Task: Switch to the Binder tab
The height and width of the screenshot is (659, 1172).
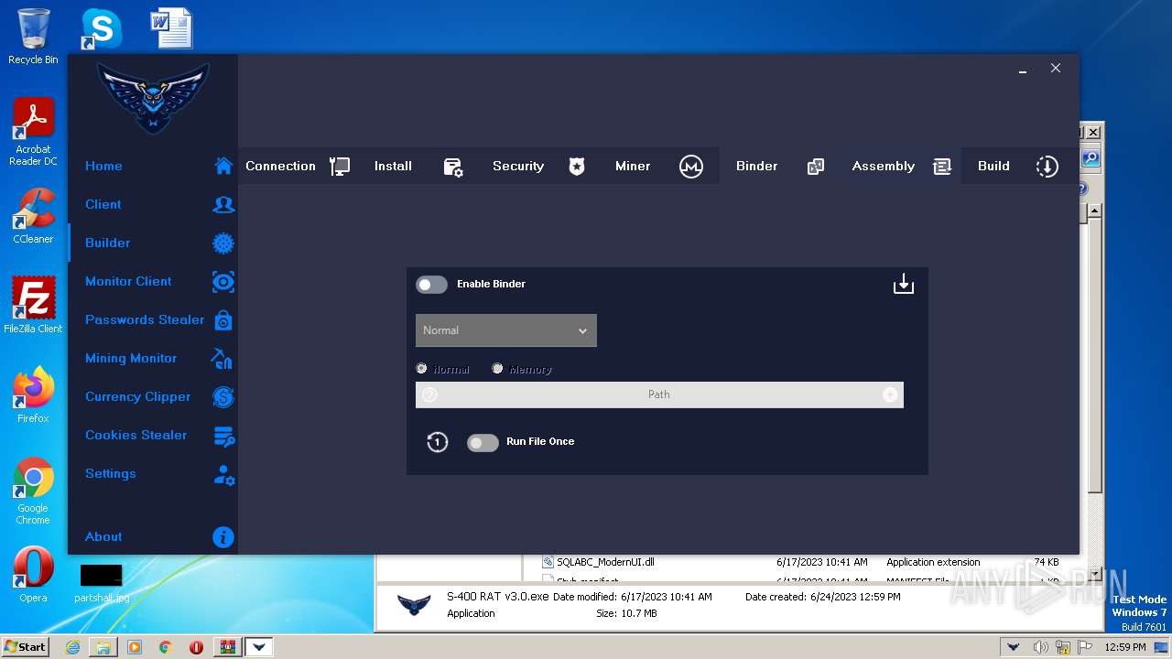Action: (x=779, y=166)
